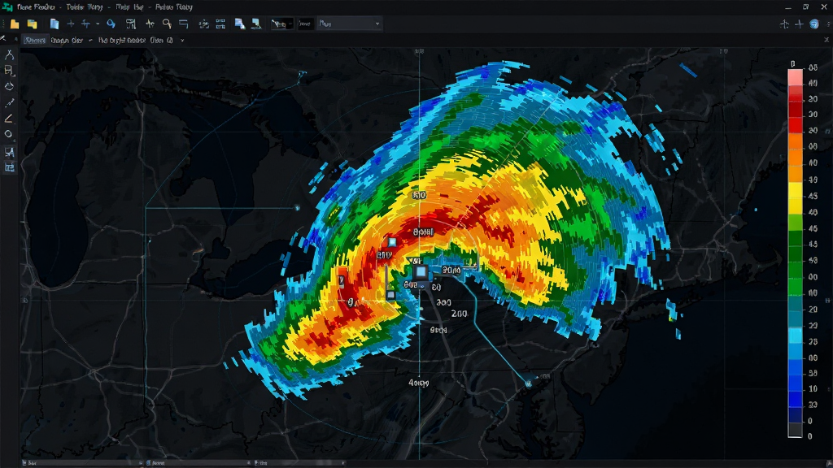Click the dotted grid icon in the toolbar
833x468 pixels.
point(220,24)
